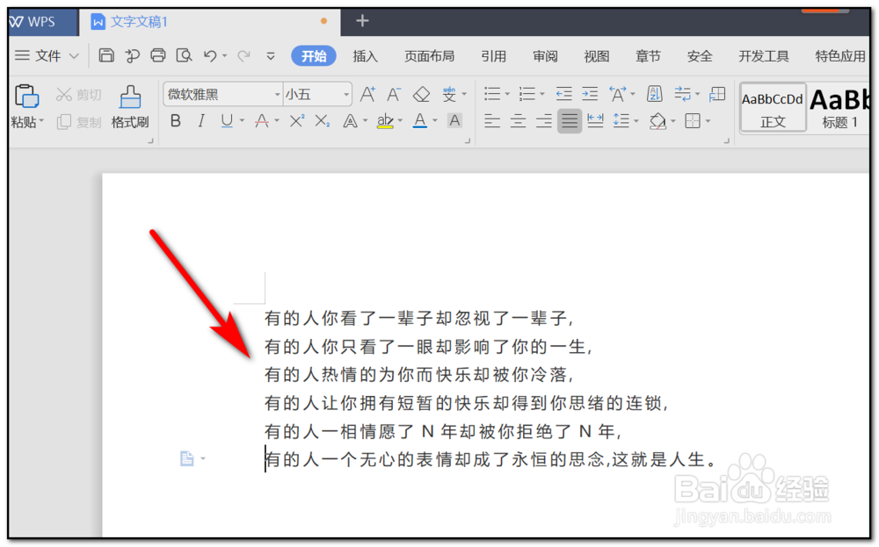Select the center alignment icon
879x547 pixels.
click(519, 120)
